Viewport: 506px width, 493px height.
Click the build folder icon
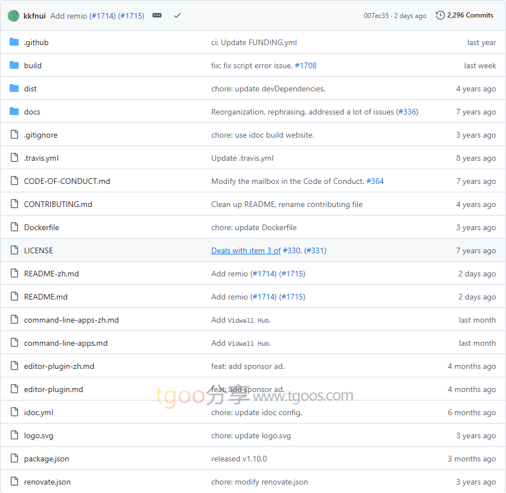click(14, 65)
